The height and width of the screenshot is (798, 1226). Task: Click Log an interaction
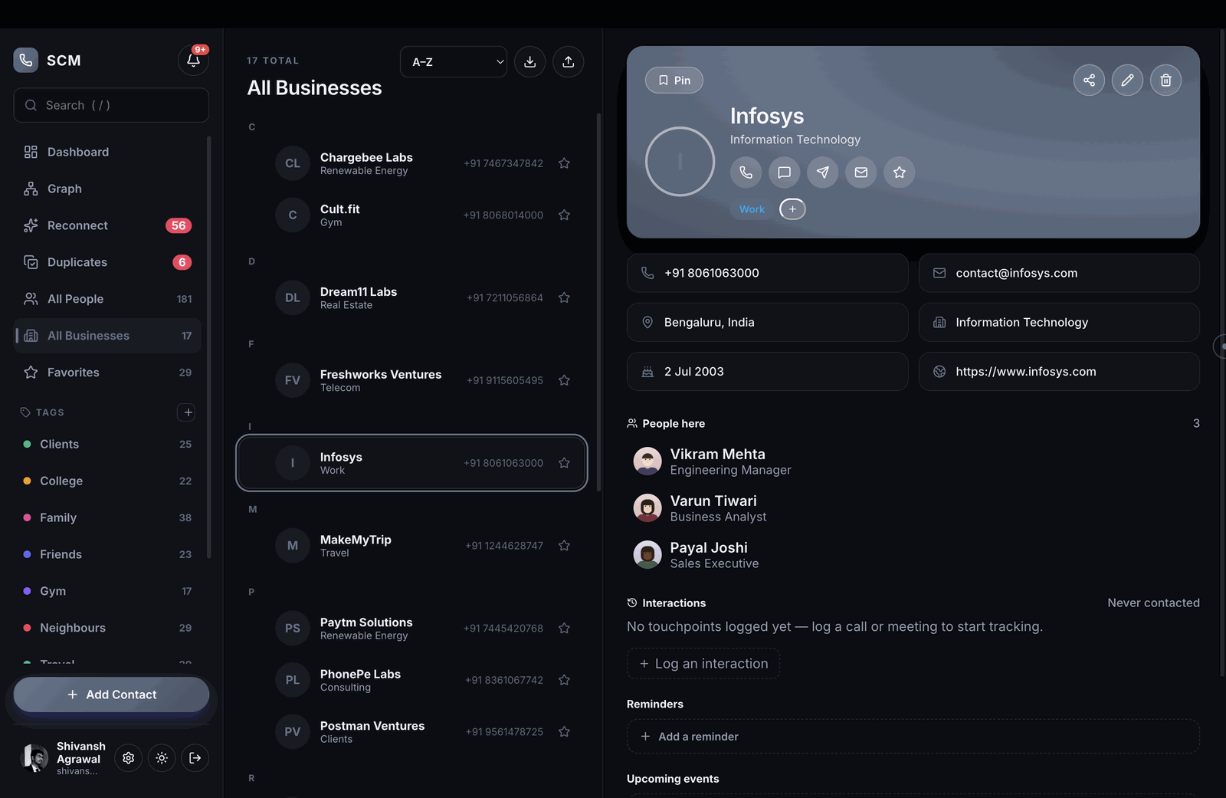coord(703,664)
